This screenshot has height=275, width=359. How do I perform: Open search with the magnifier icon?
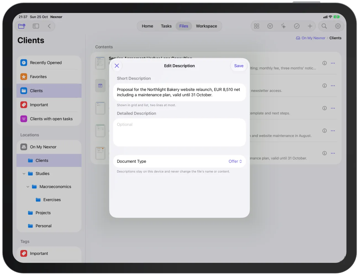coord(324,26)
